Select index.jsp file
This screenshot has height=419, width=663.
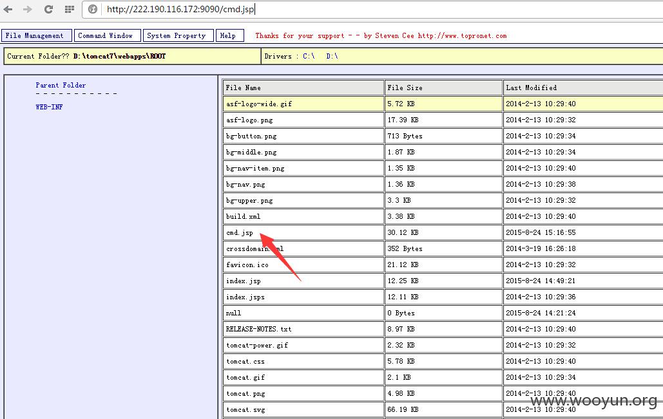(x=243, y=281)
